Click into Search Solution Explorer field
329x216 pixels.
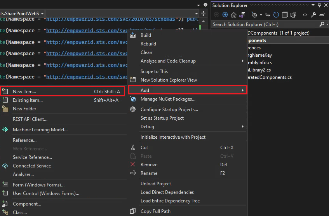[265, 24]
